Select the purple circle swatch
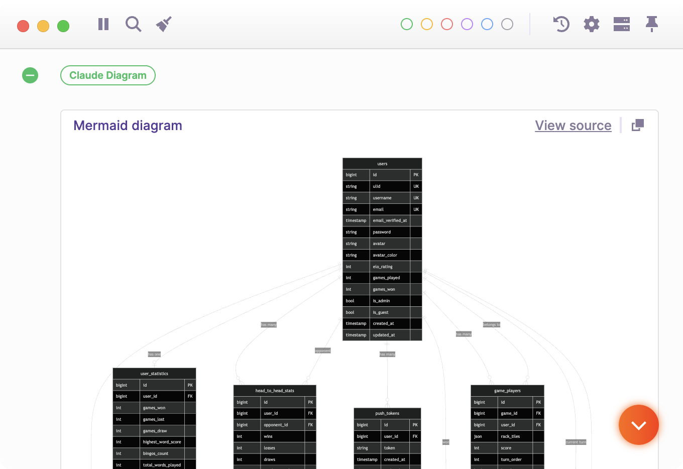 [x=467, y=24]
